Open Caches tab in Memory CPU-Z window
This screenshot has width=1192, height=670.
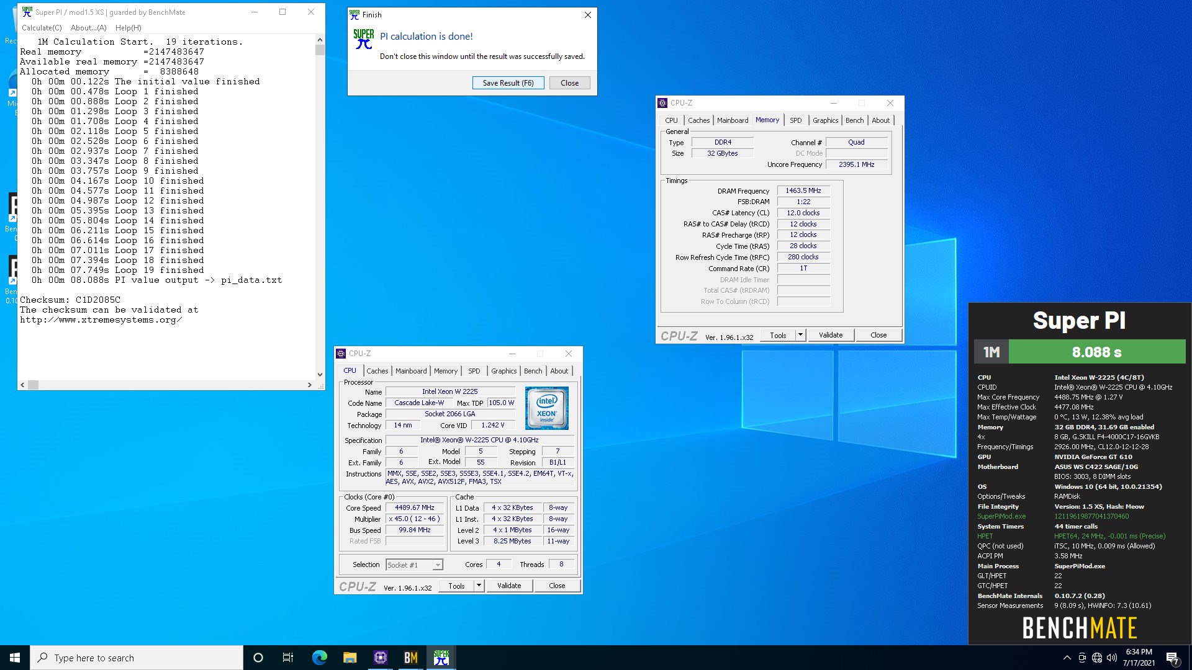[x=698, y=120]
